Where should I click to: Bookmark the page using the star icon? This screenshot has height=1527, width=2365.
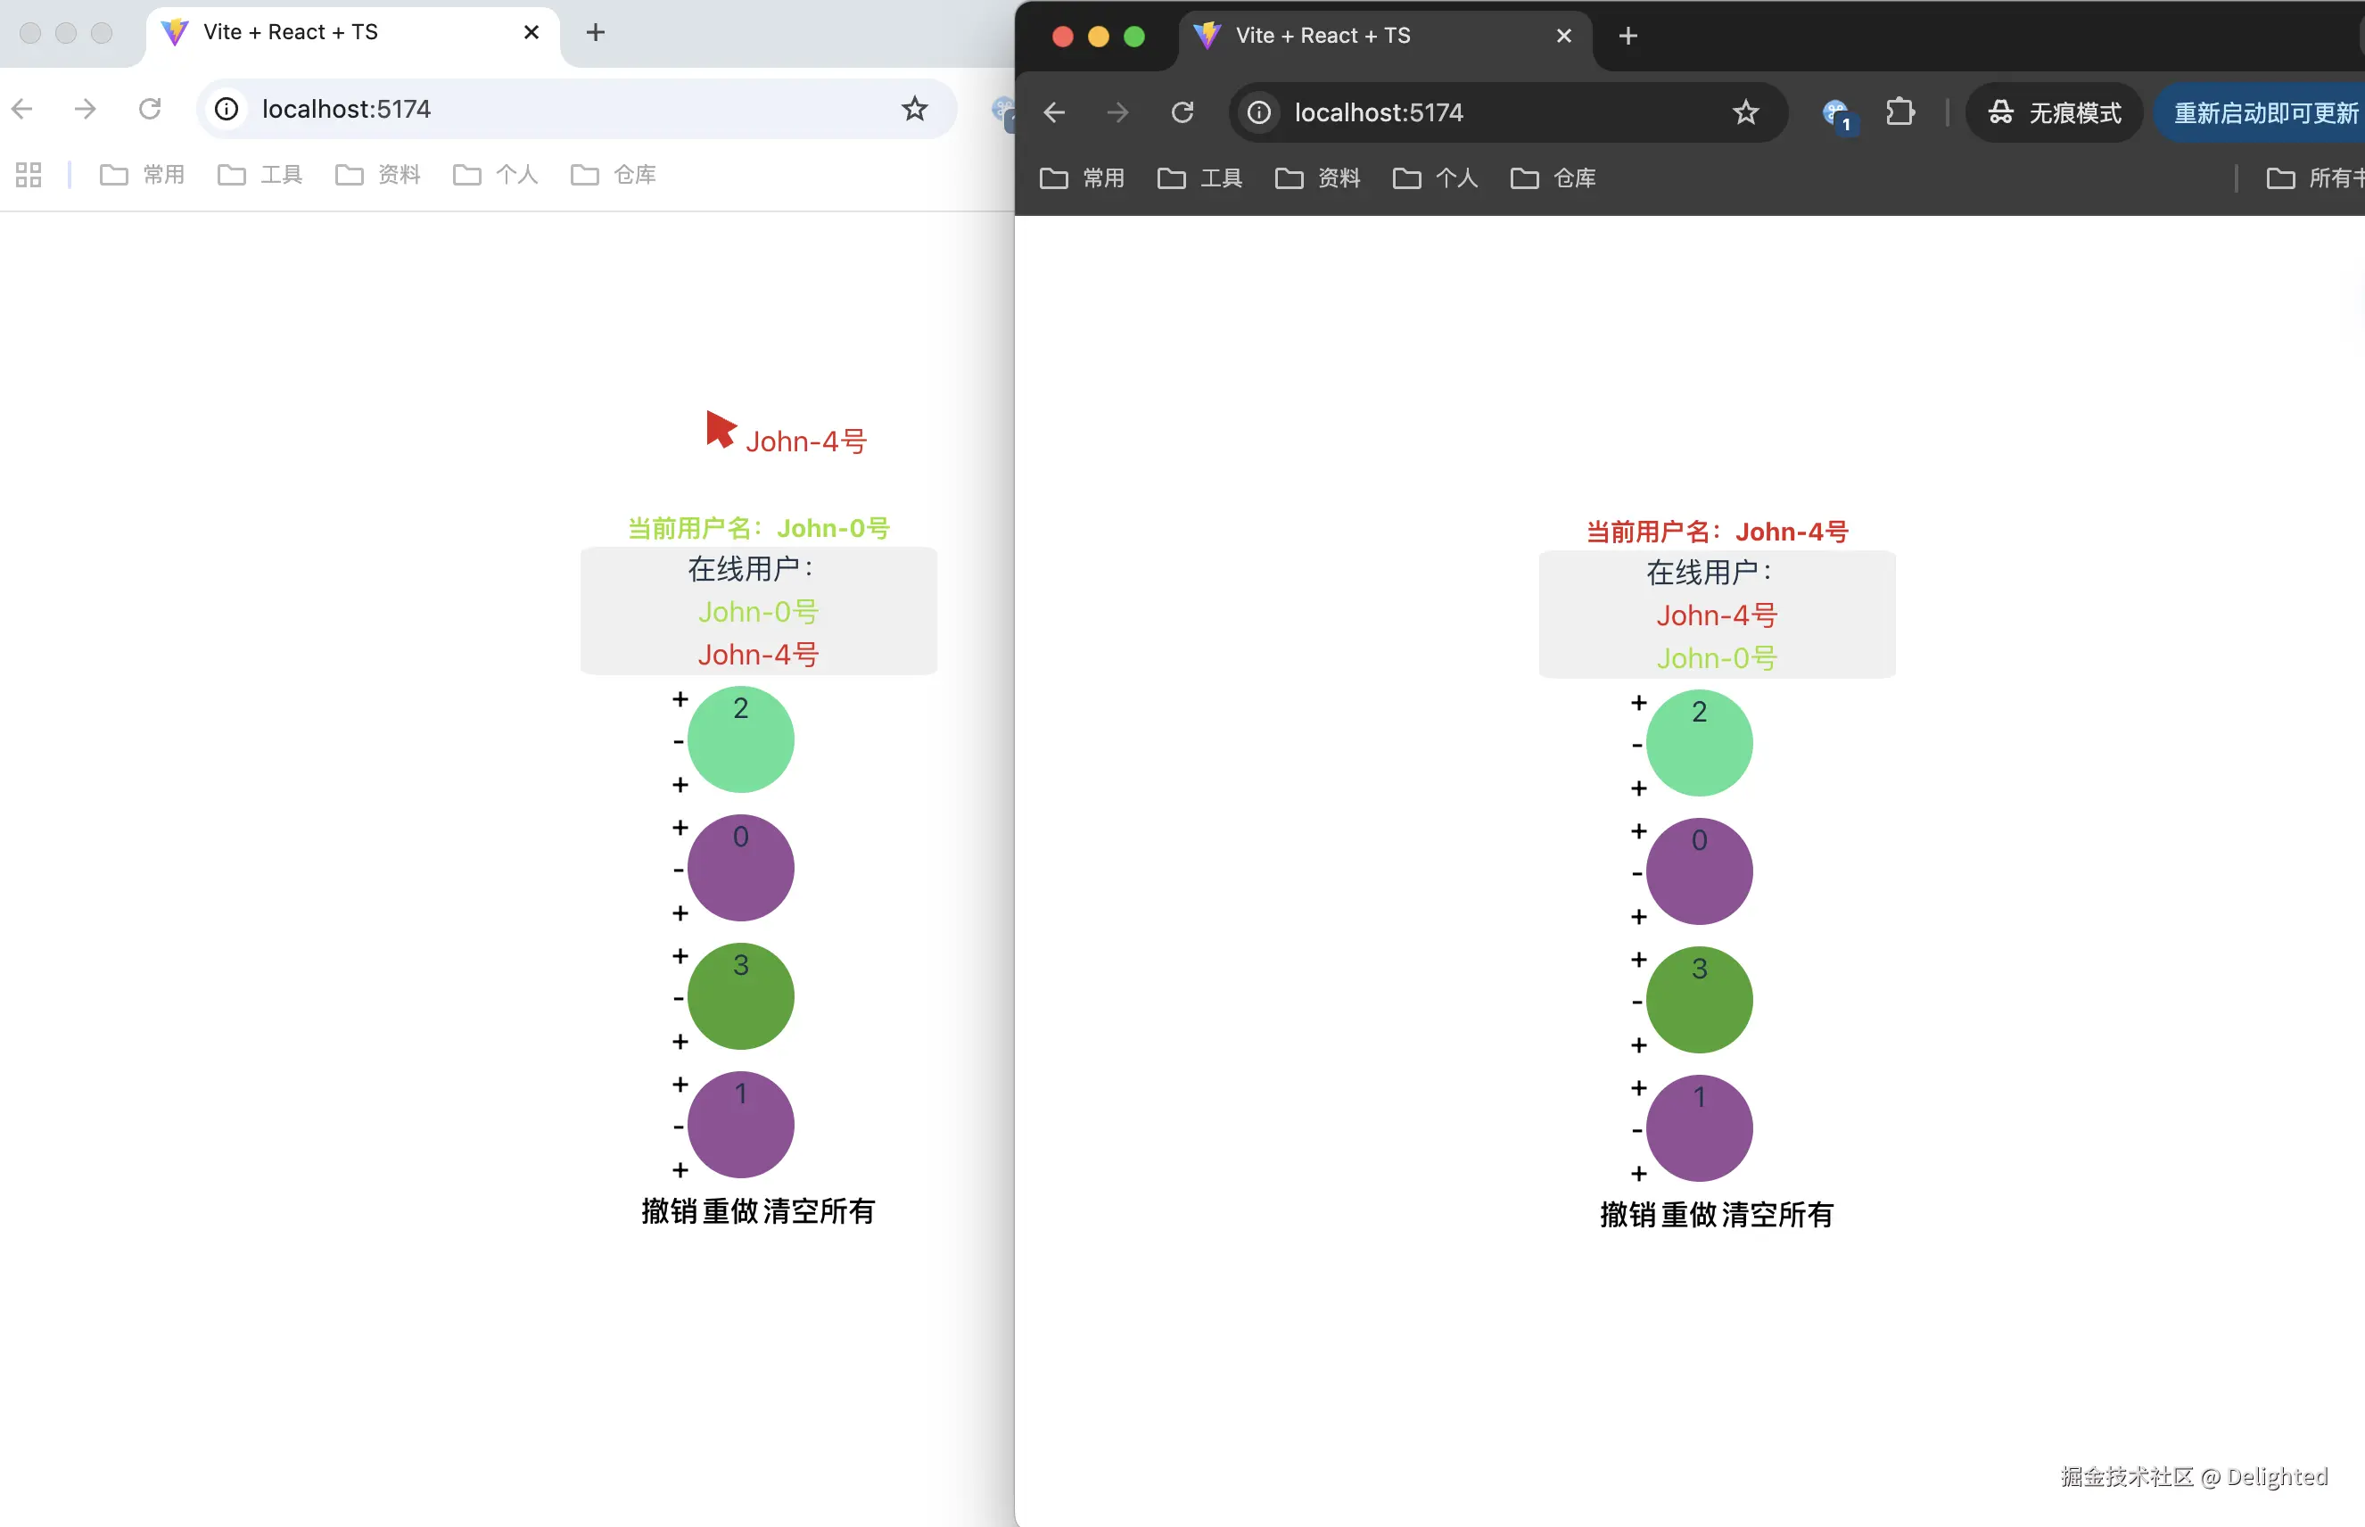(x=913, y=109)
